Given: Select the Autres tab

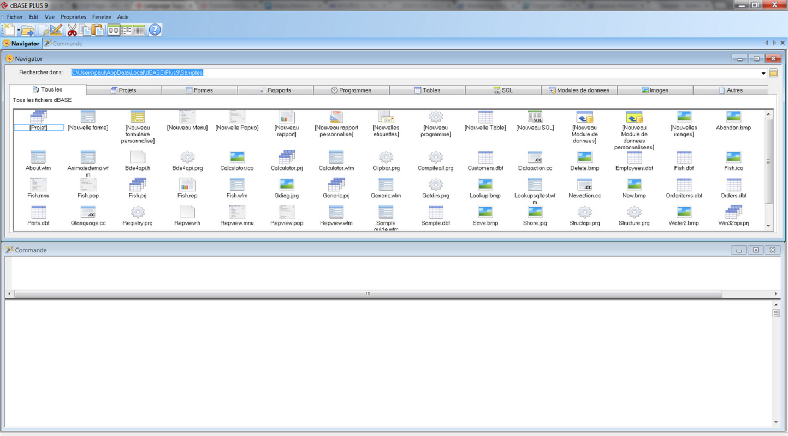Looking at the screenshot, I should coord(730,90).
